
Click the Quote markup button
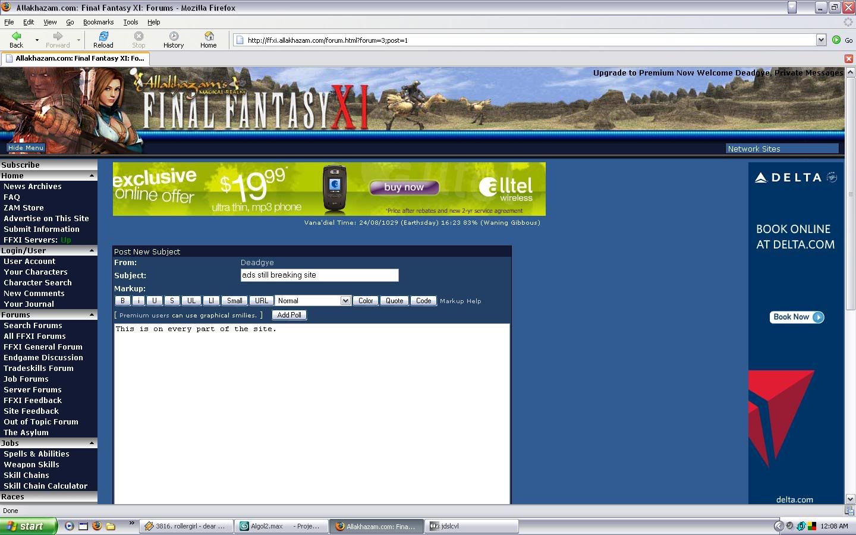click(394, 301)
